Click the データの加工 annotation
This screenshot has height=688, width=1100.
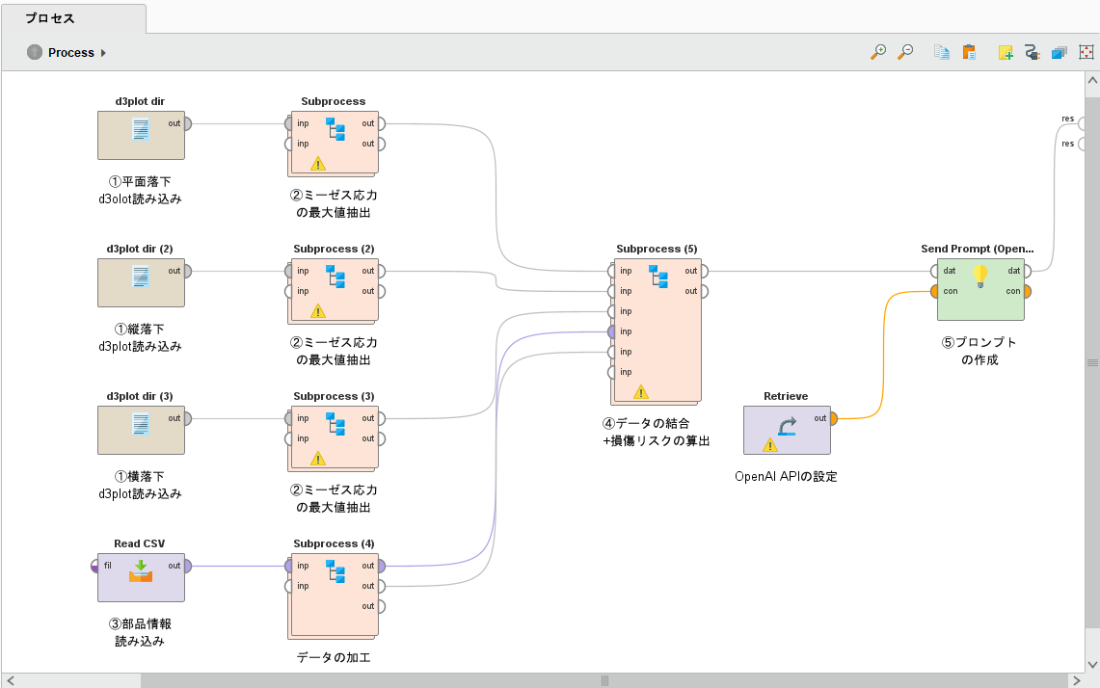pos(334,657)
